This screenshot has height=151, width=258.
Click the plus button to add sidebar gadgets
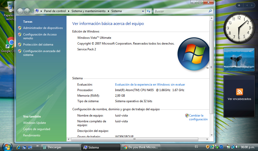[x=239, y=6]
